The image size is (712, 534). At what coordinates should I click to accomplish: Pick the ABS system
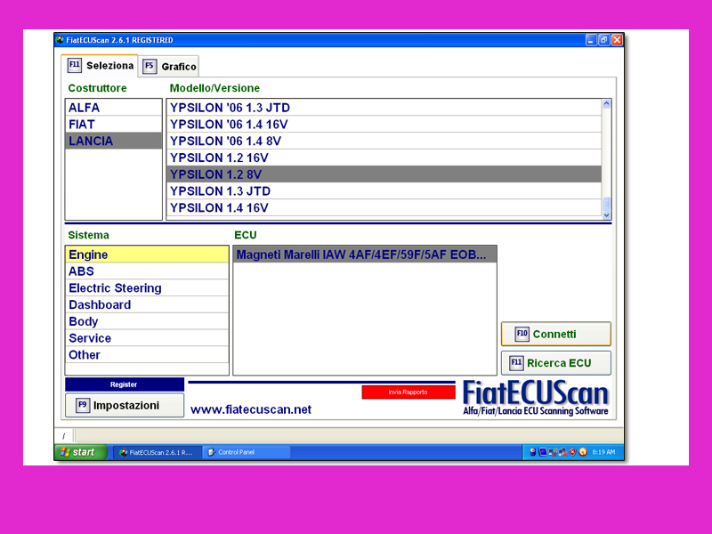click(82, 271)
